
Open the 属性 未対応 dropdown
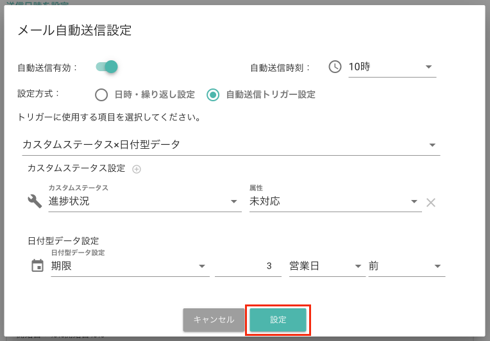click(x=335, y=201)
